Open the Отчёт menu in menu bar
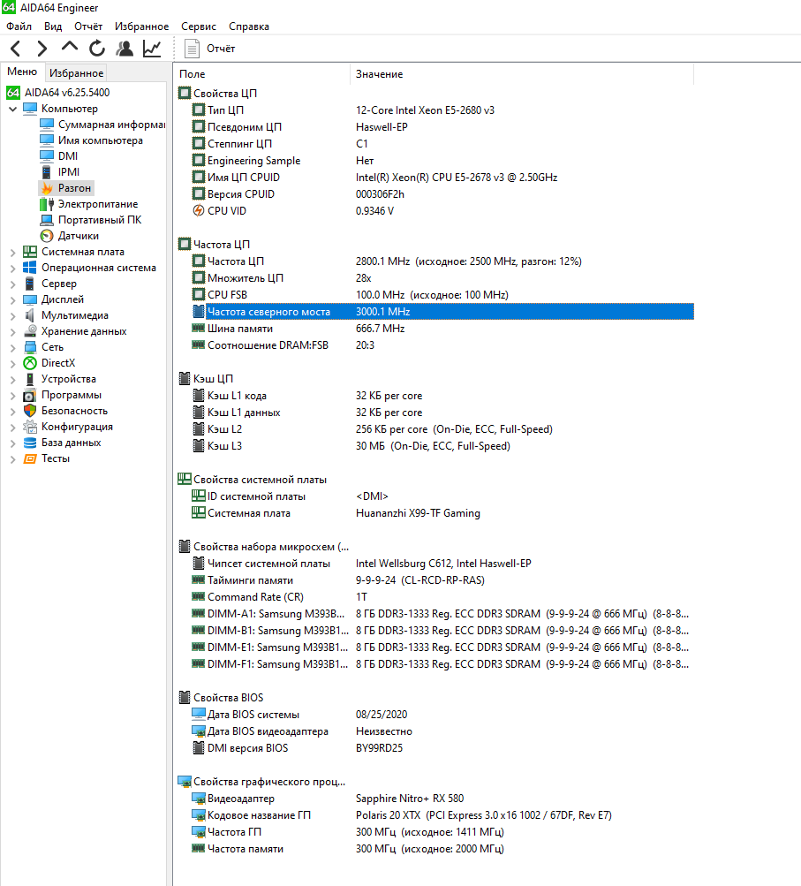This screenshot has height=886, width=801. (88, 27)
